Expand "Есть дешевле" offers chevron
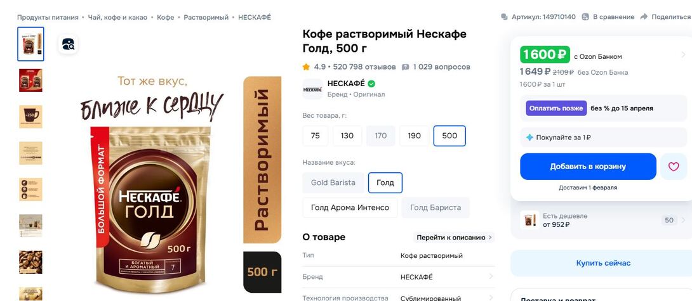 coord(684,220)
